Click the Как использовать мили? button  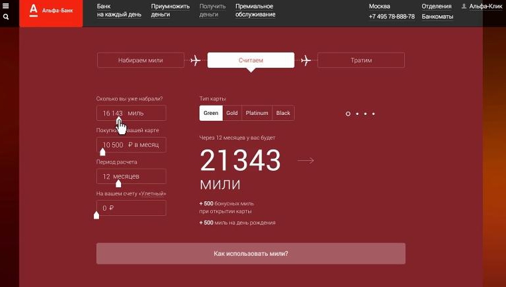tap(251, 254)
